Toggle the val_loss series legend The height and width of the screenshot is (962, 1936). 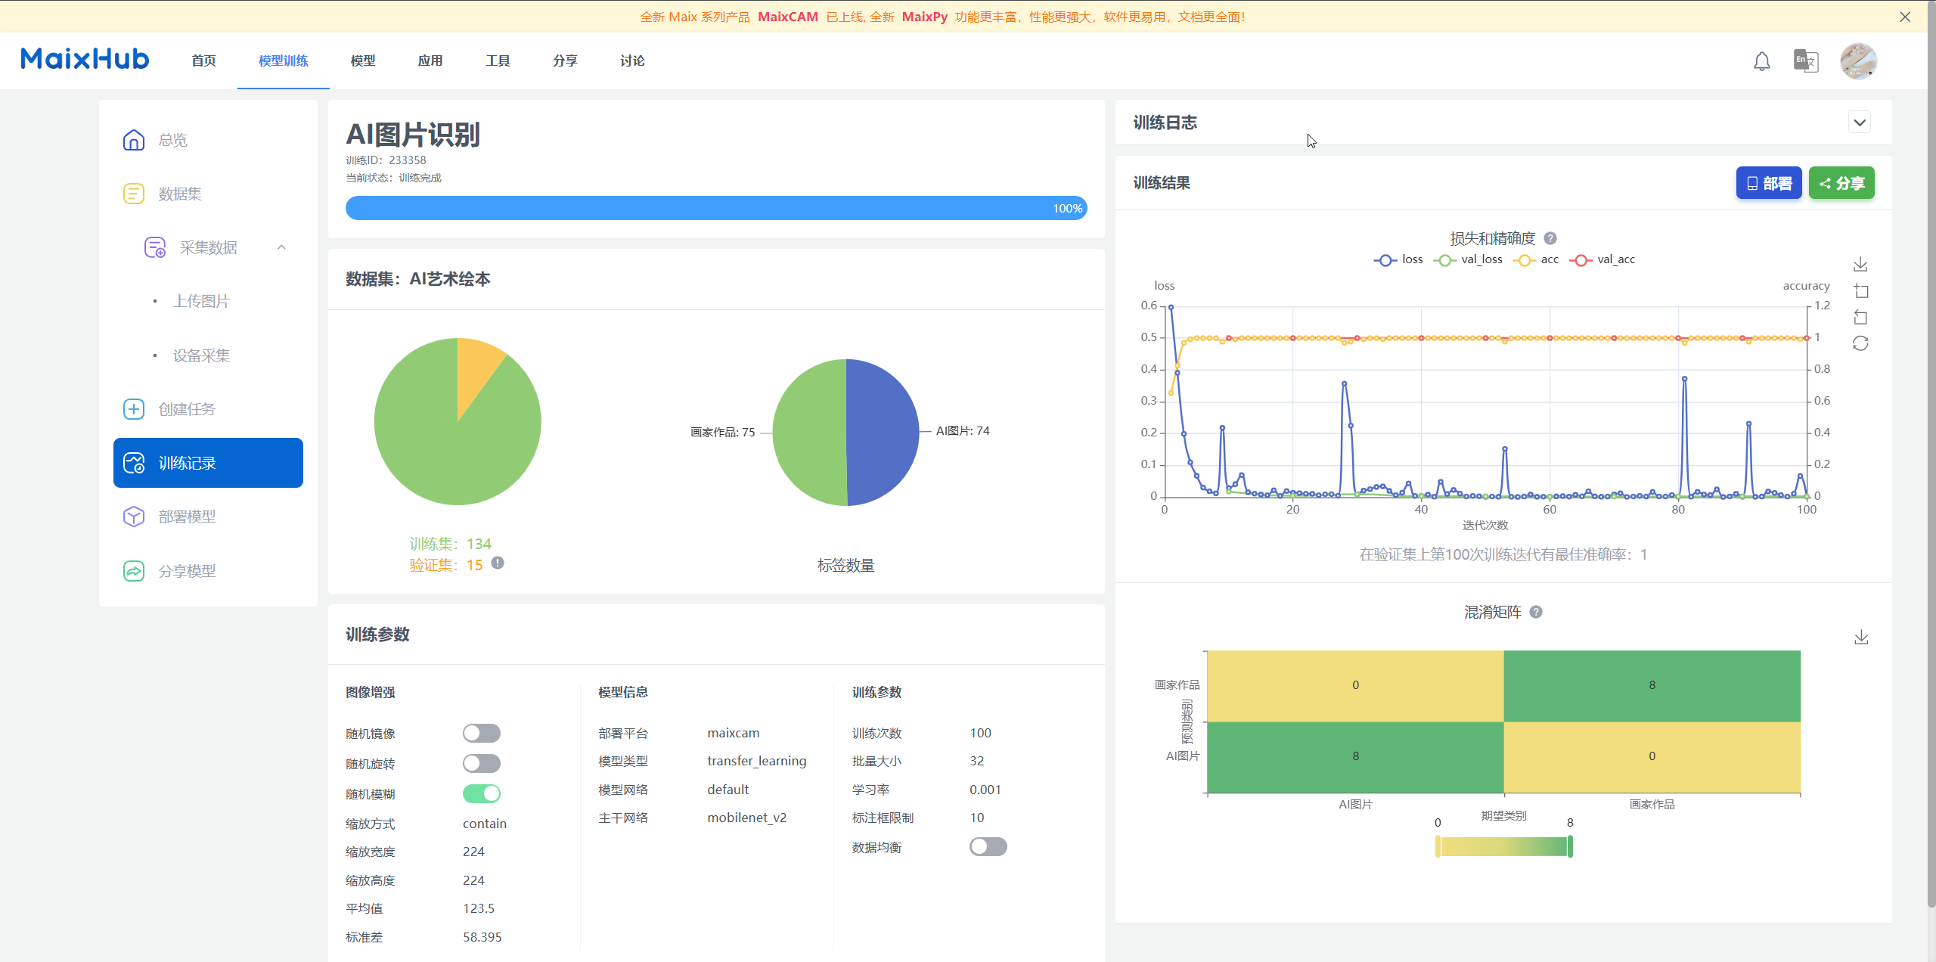click(1468, 259)
